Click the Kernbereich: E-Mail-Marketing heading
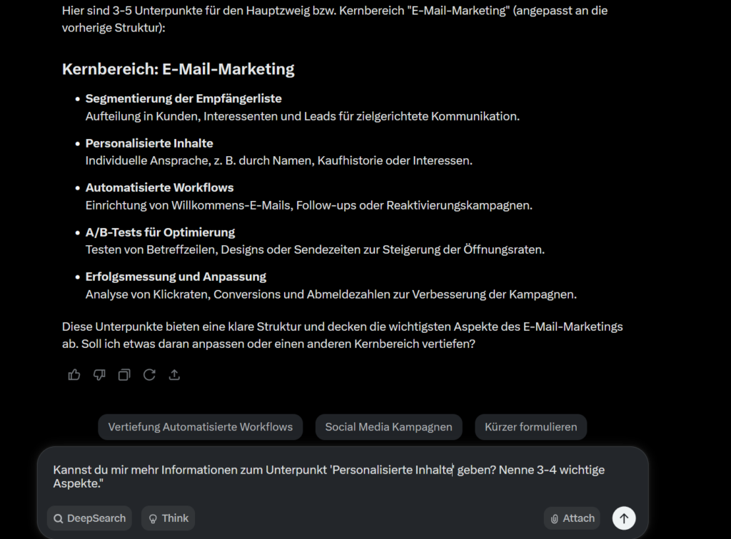731x539 pixels. pyautogui.click(x=178, y=69)
